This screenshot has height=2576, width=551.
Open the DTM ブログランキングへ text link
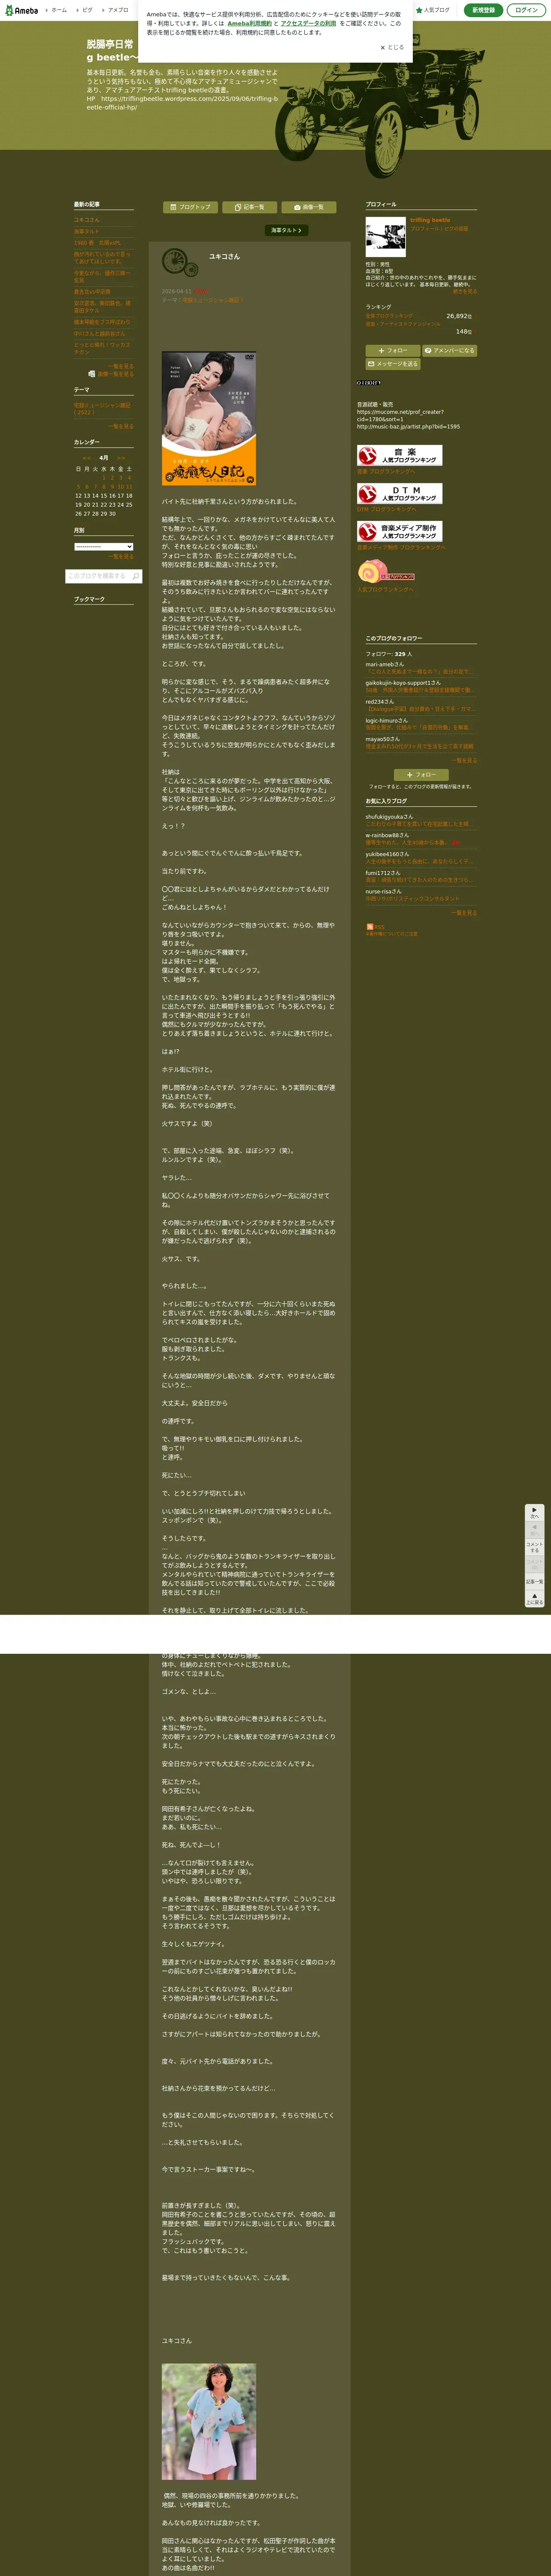387,509
